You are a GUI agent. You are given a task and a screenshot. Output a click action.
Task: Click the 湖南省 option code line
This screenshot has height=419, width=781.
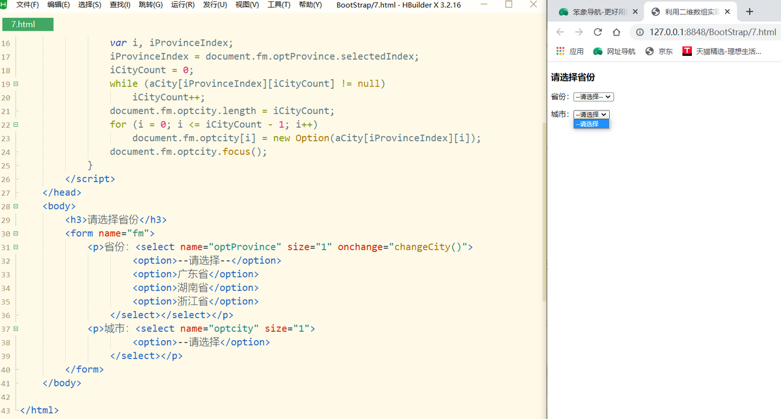[x=196, y=288]
